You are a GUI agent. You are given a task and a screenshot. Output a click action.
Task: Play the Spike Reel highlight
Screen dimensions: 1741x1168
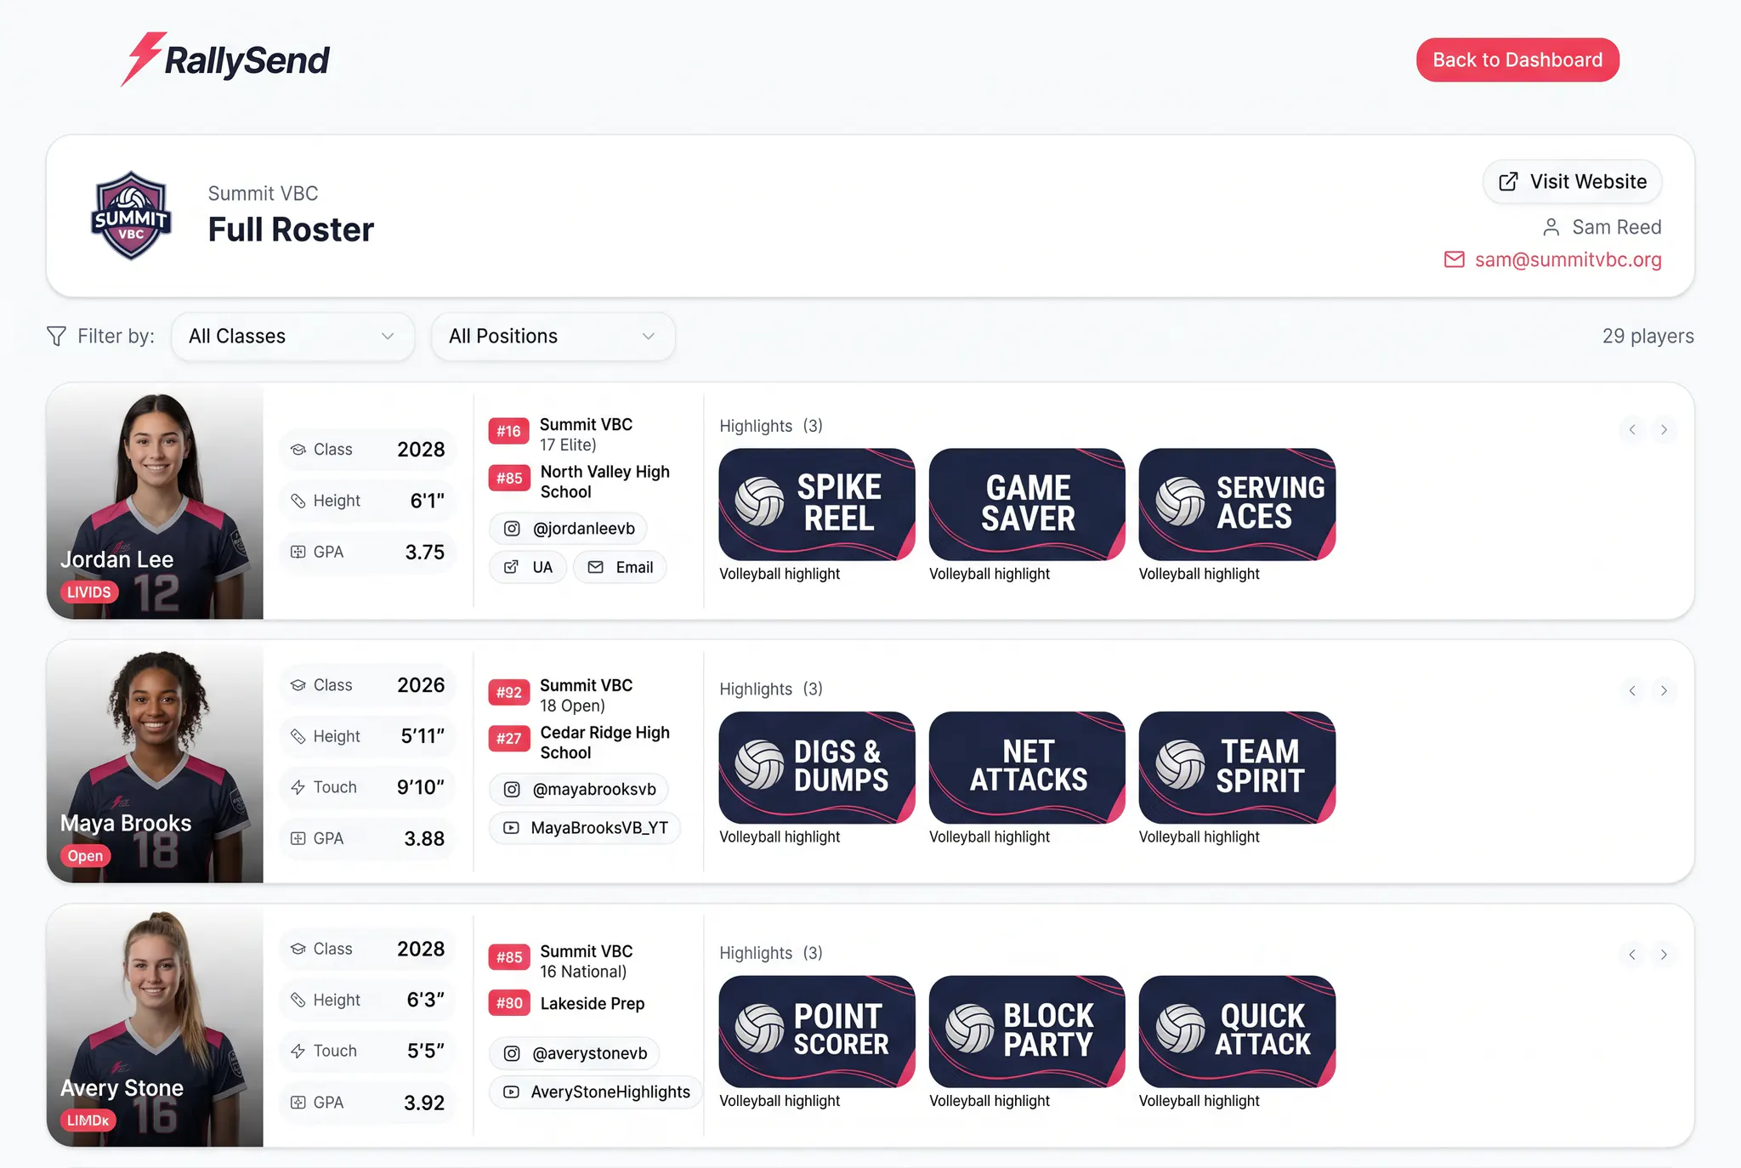(817, 504)
